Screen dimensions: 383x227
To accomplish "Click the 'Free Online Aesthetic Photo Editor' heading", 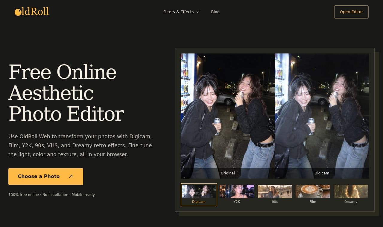I will 66,93.
